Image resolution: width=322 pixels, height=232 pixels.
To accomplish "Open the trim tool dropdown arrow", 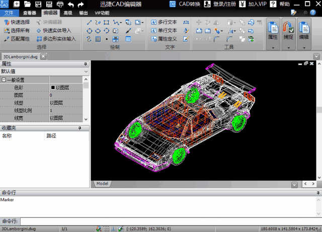I will 235,31.
